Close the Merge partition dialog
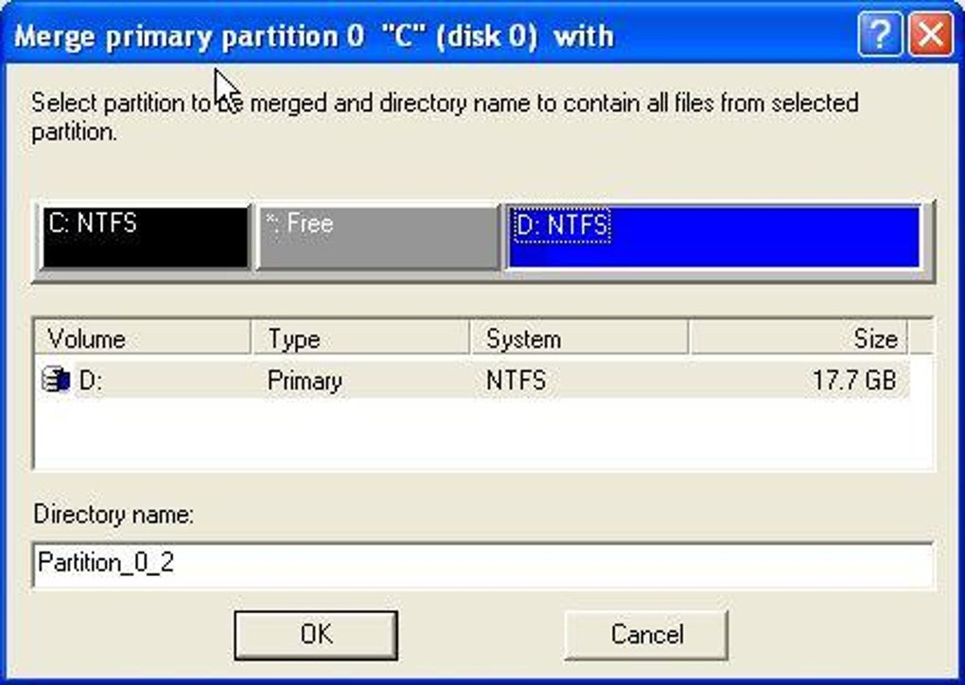The image size is (965, 685). [x=930, y=37]
